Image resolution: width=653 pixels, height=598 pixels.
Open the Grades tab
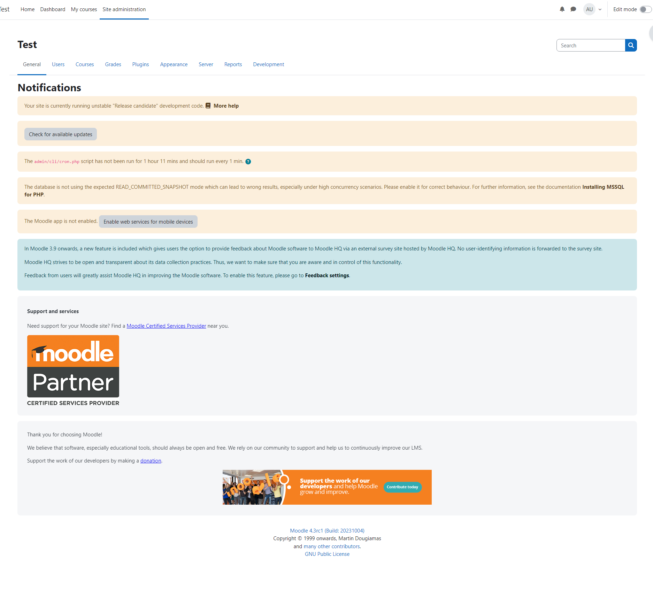pyautogui.click(x=113, y=64)
